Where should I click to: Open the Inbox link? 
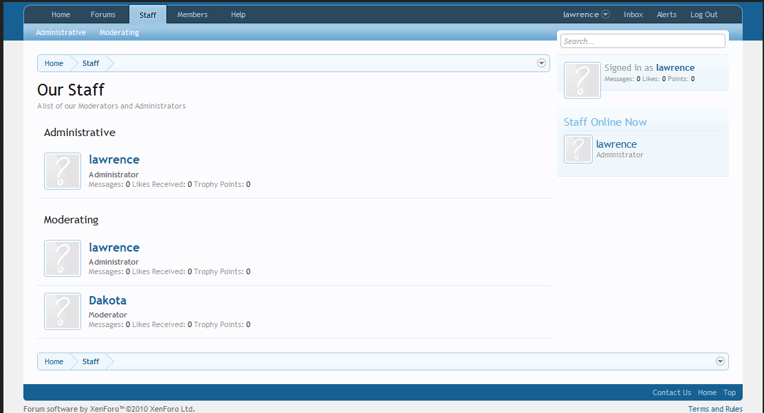tap(633, 14)
